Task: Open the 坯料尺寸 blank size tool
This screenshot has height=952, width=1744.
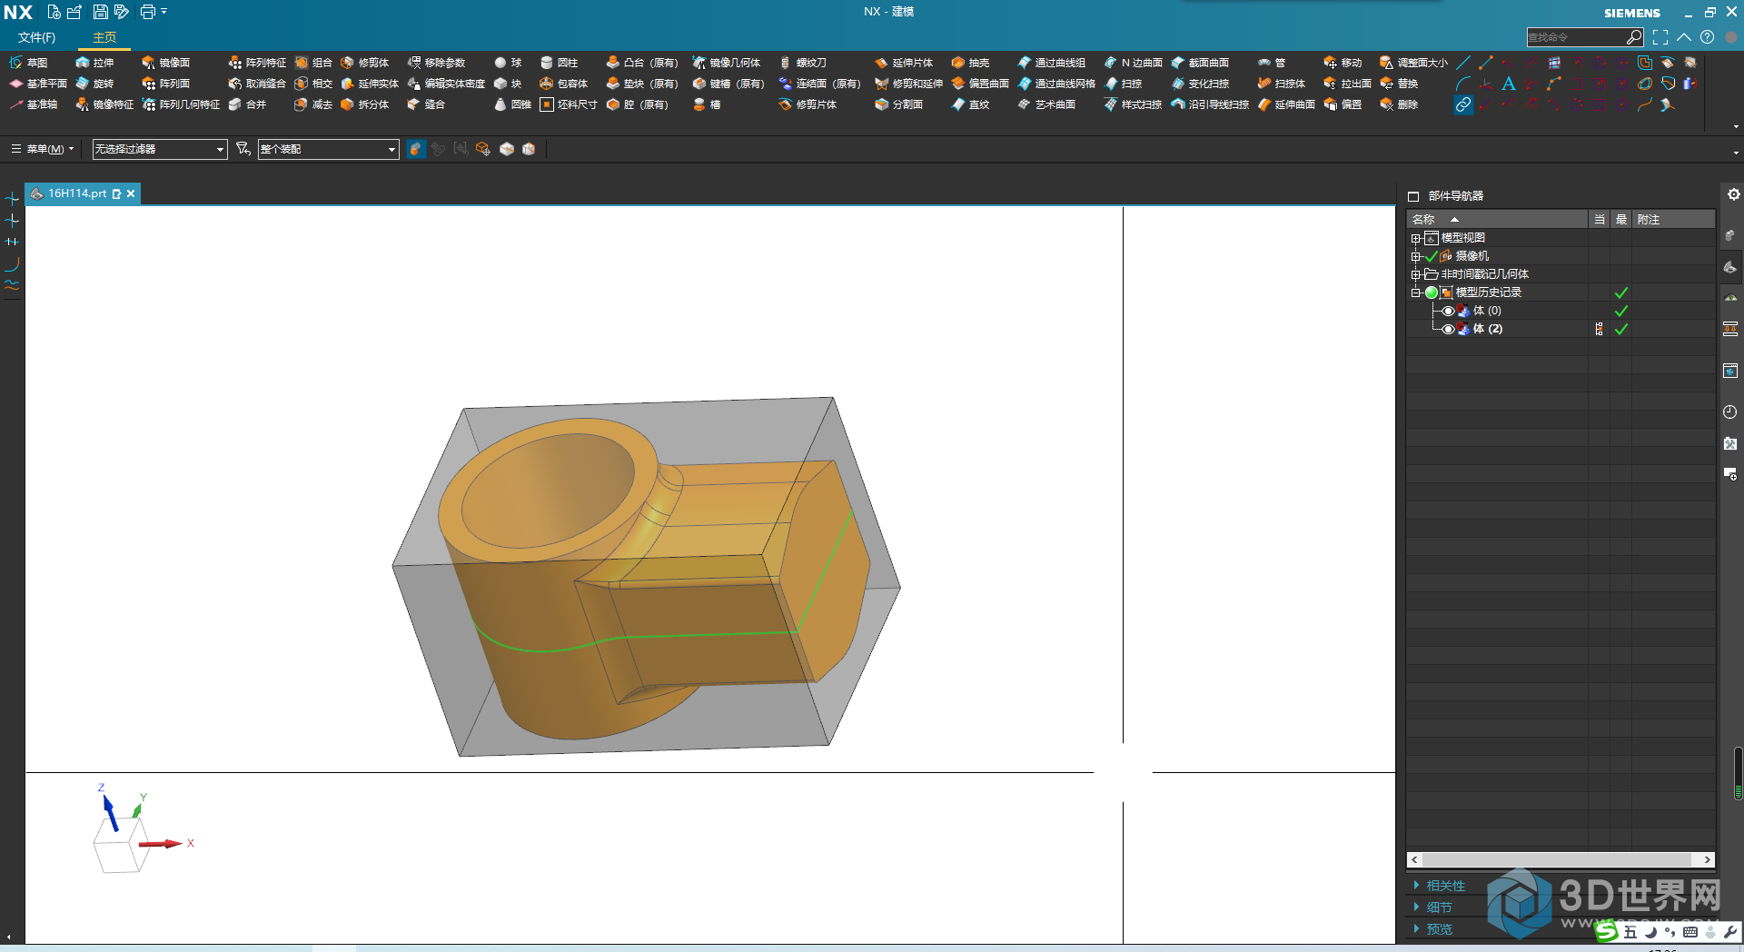Action: [569, 104]
